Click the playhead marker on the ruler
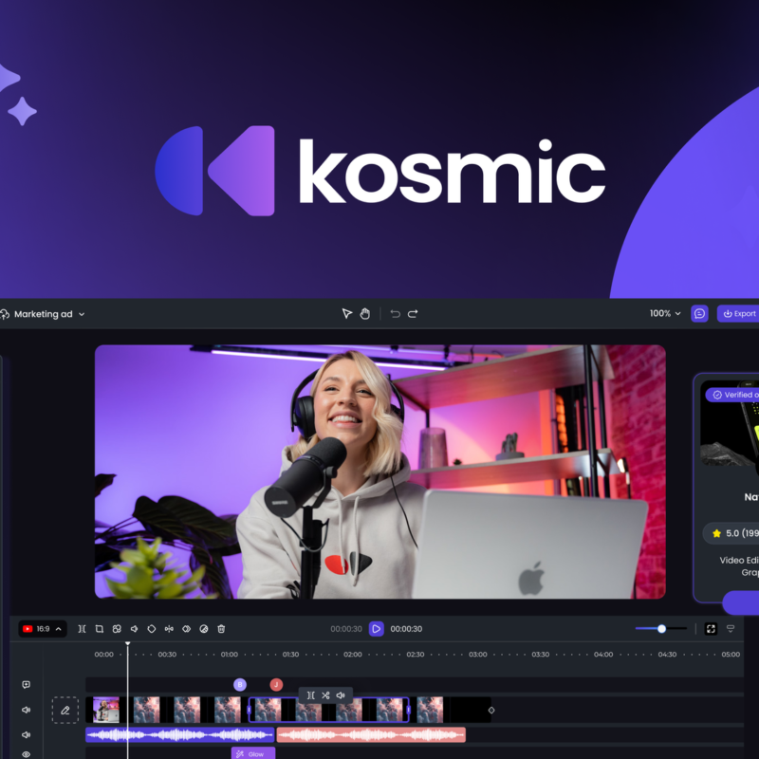 128,643
